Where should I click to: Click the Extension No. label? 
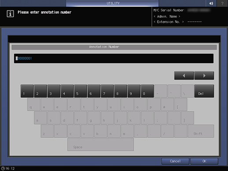coord(168,22)
